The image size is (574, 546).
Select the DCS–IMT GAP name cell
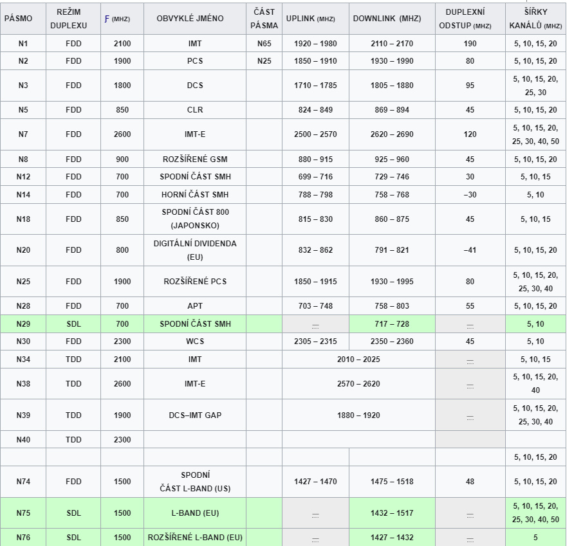[x=194, y=415]
